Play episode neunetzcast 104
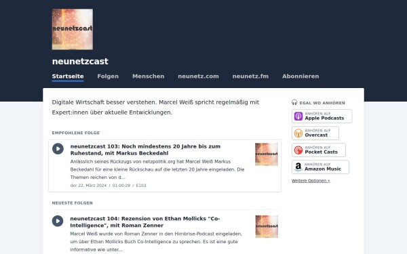Viewport: 407px width, 254px height. click(x=58, y=221)
